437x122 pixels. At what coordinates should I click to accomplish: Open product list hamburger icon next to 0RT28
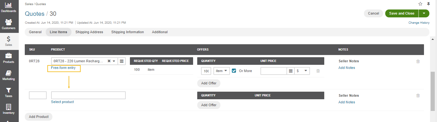tap(122, 61)
